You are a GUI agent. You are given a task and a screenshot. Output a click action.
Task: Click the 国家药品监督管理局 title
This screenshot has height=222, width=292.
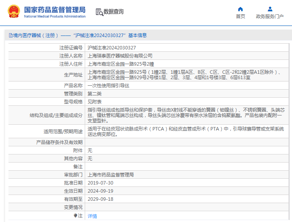point(55,10)
